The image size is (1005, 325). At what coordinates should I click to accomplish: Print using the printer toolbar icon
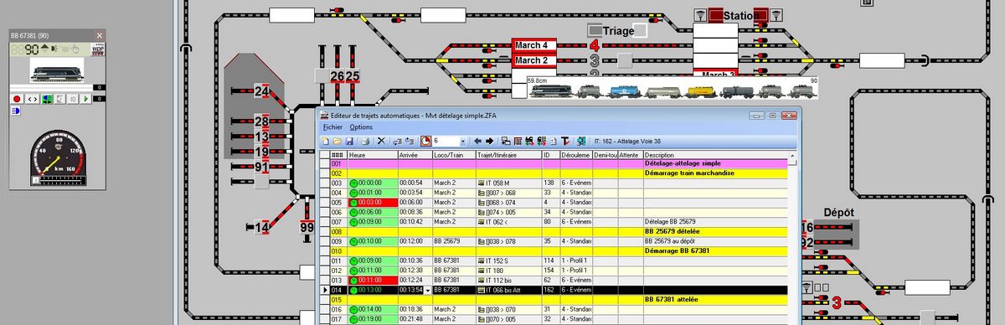pyautogui.click(x=365, y=142)
